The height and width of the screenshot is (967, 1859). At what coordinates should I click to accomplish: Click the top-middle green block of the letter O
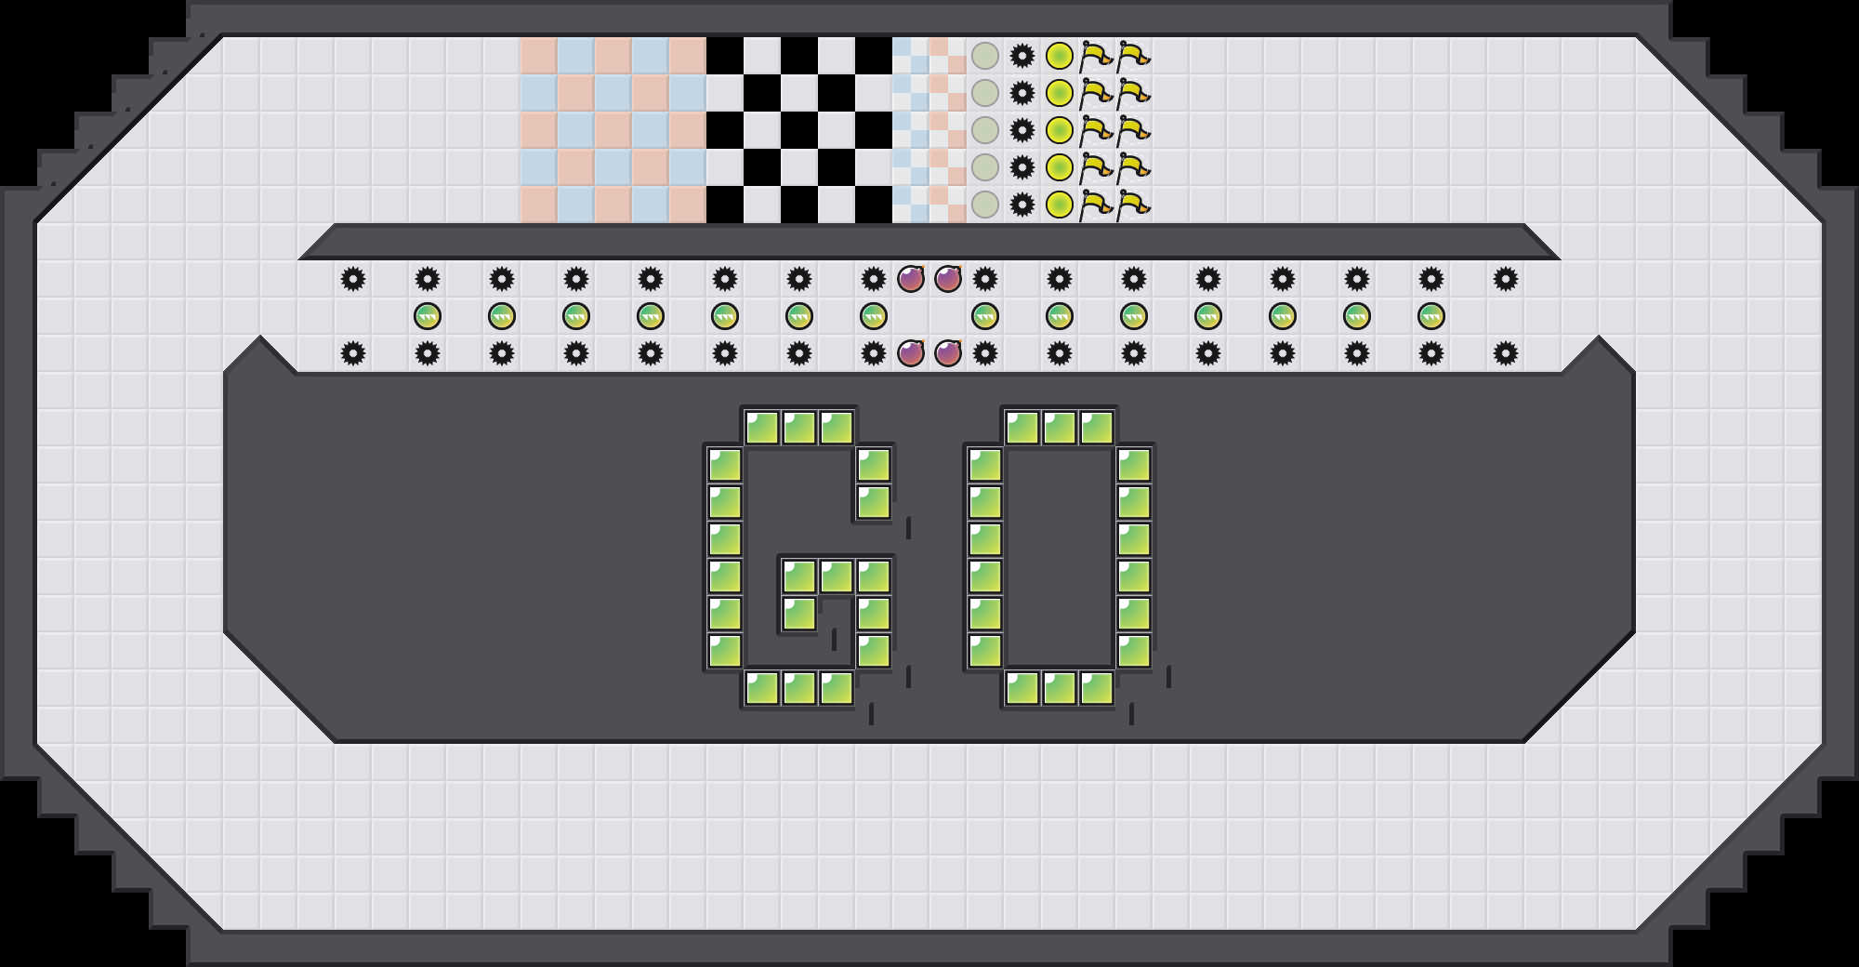pos(1060,428)
